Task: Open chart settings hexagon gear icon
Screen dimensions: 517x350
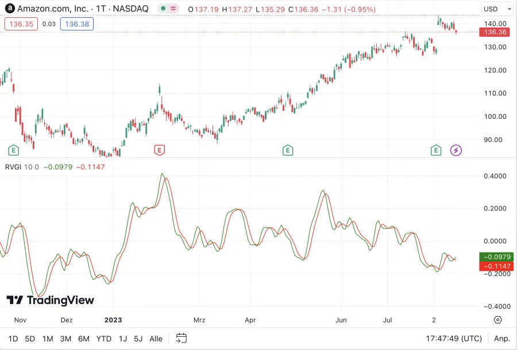Action: pos(497,320)
